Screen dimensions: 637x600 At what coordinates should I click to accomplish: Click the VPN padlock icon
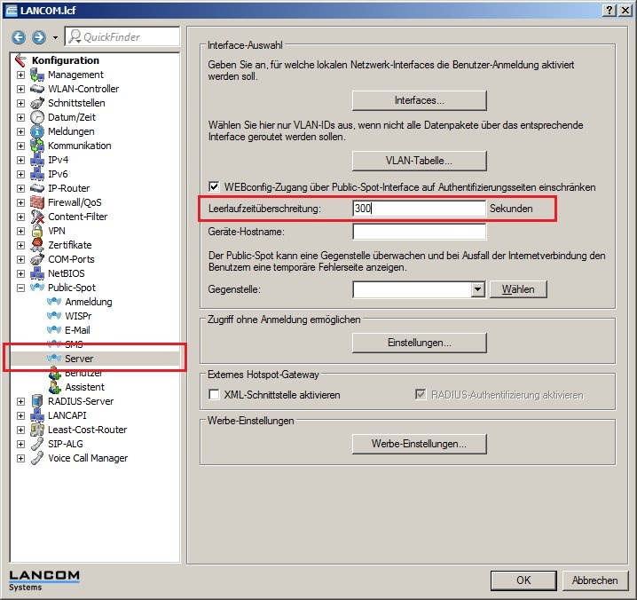37,231
